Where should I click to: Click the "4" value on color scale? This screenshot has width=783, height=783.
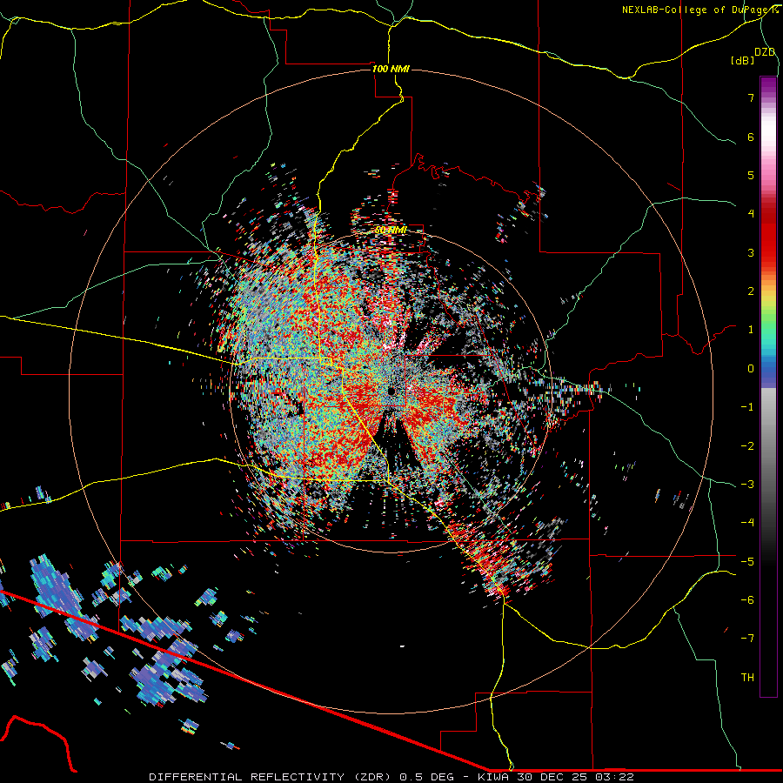751,214
